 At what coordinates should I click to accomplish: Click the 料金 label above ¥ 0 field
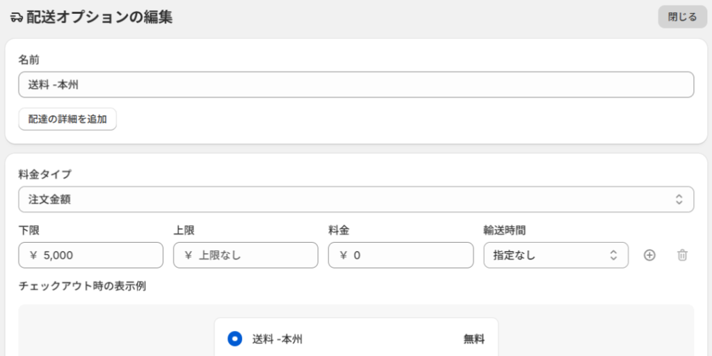coord(339,230)
